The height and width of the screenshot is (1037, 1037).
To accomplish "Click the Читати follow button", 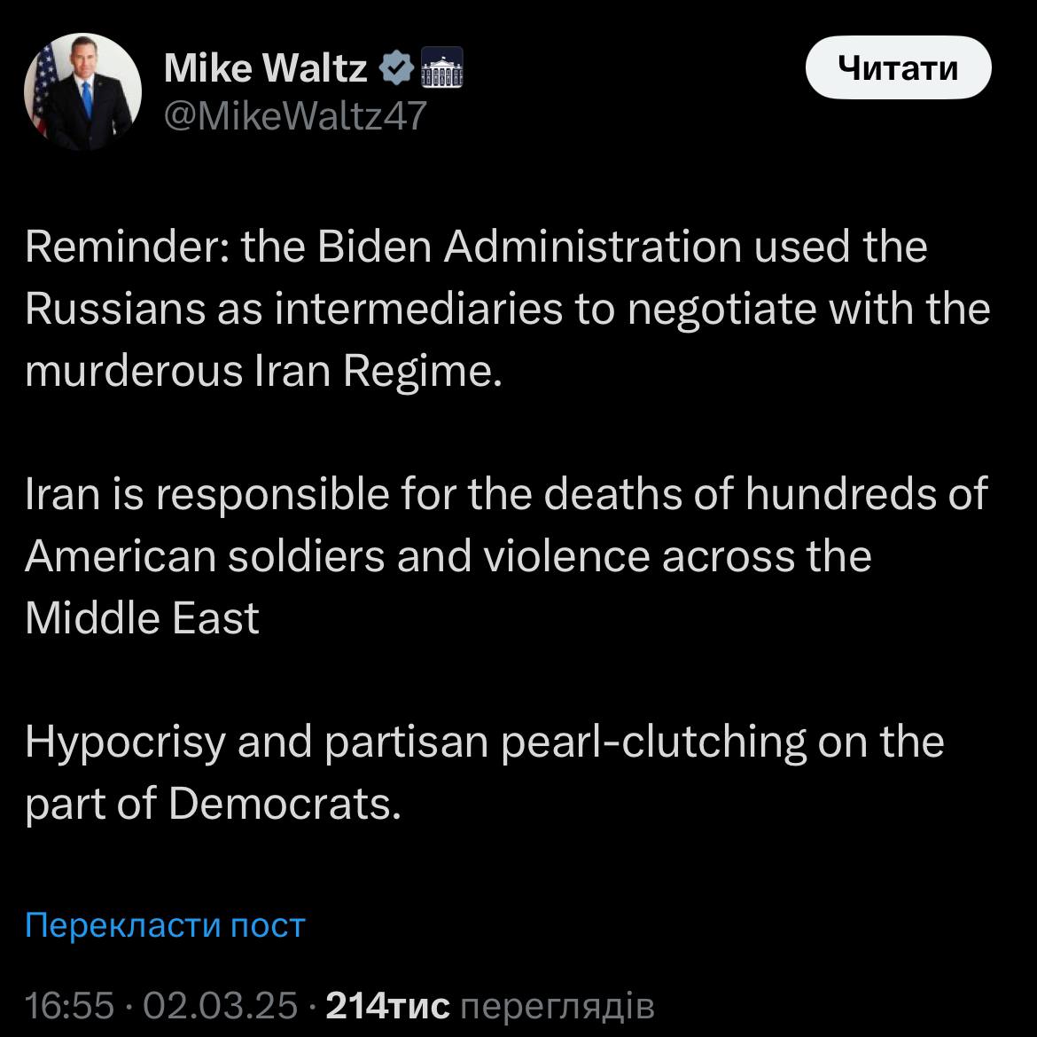I will pos(898,68).
